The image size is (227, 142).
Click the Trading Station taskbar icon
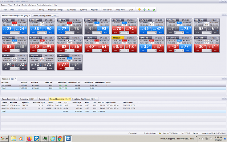68,138
